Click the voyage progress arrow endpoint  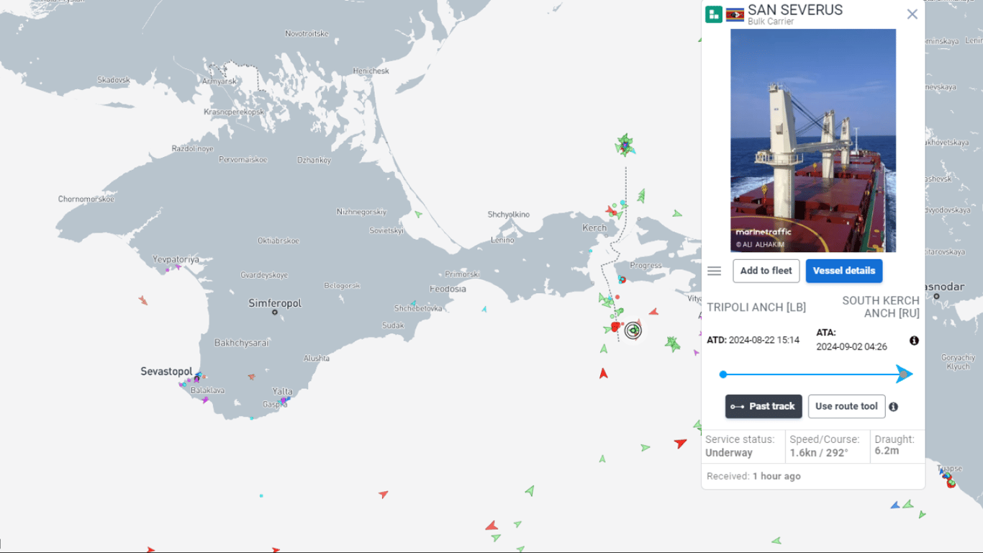904,374
